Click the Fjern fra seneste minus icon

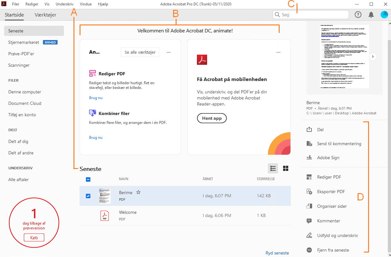tap(309, 250)
